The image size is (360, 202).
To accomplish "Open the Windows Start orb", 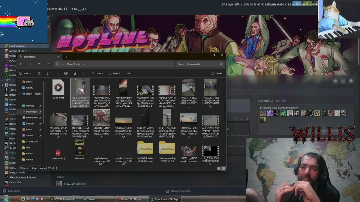I will (6, 199).
